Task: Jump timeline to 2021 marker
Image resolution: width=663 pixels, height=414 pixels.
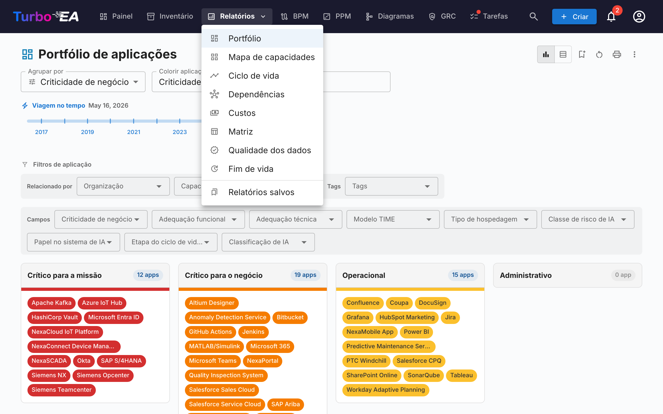Action: pyautogui.click(x=134, y=132)
